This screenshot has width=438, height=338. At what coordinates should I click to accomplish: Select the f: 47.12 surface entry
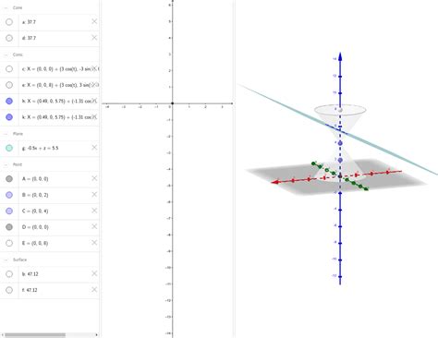[30, 290]
